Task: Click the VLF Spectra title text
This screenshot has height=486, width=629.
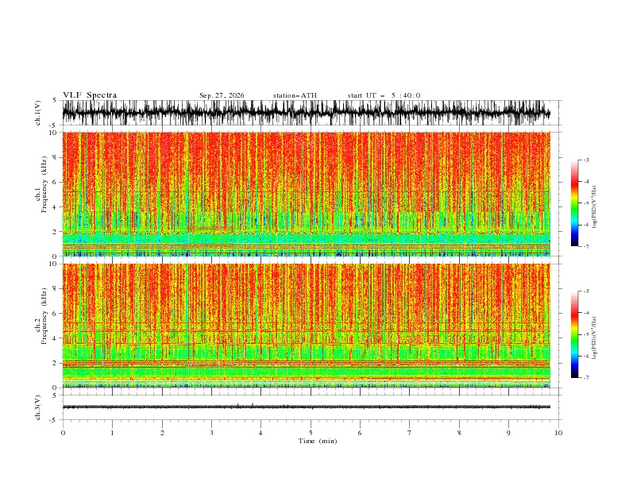Action: pos(90,95)
